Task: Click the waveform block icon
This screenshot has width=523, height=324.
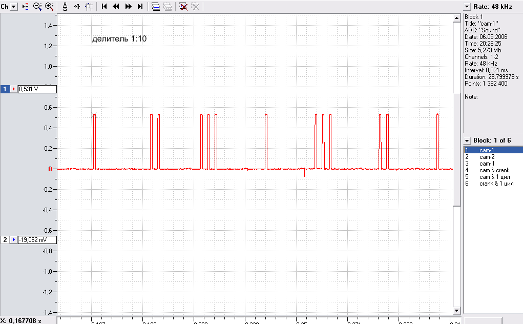Action: point(155,7)
